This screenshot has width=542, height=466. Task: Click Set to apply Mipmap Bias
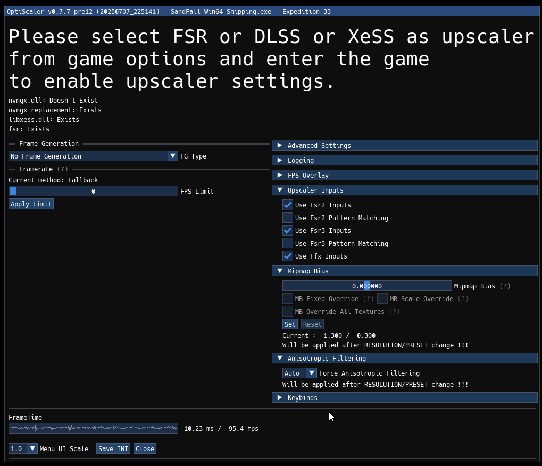tap(289, 324)
